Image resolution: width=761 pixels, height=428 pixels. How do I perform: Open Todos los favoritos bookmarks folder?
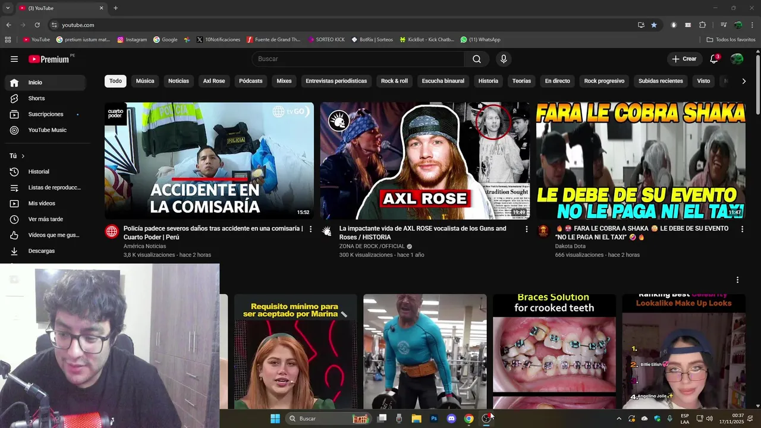coord(731,40)
